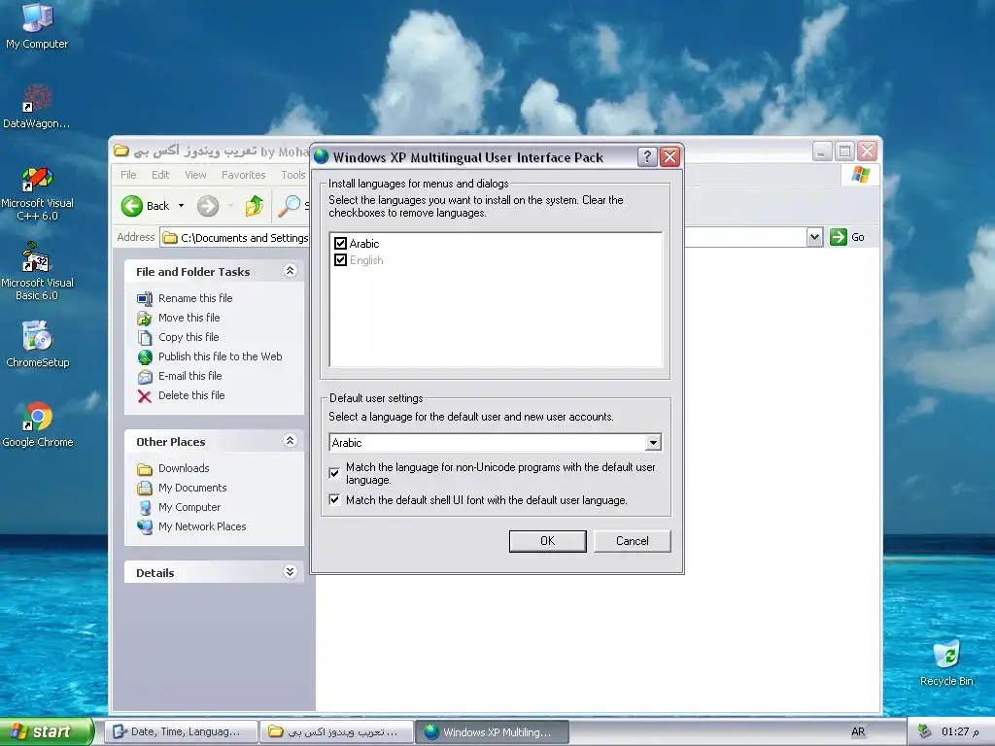Collapse the File and Folder Tasks panel

290,271
